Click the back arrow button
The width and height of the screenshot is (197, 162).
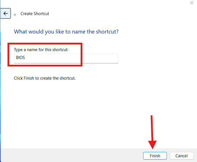6,13
